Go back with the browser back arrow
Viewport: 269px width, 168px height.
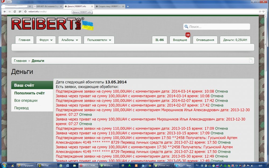click(5, 12)
